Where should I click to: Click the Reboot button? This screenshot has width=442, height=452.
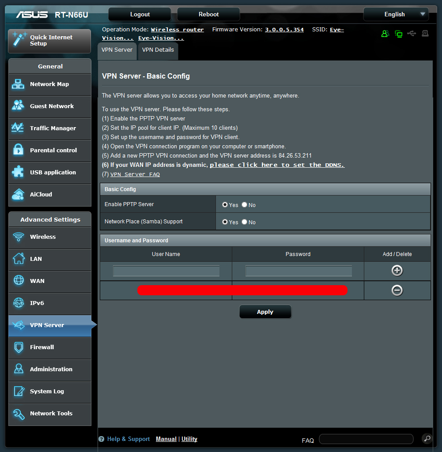208,14
